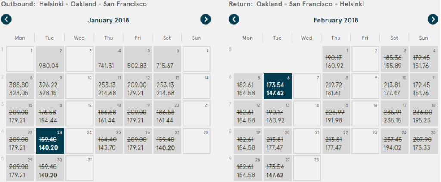Choose outbound January 27 fare 140.20
The height and width of the screenshot is (182, 441).
(167, 140)
